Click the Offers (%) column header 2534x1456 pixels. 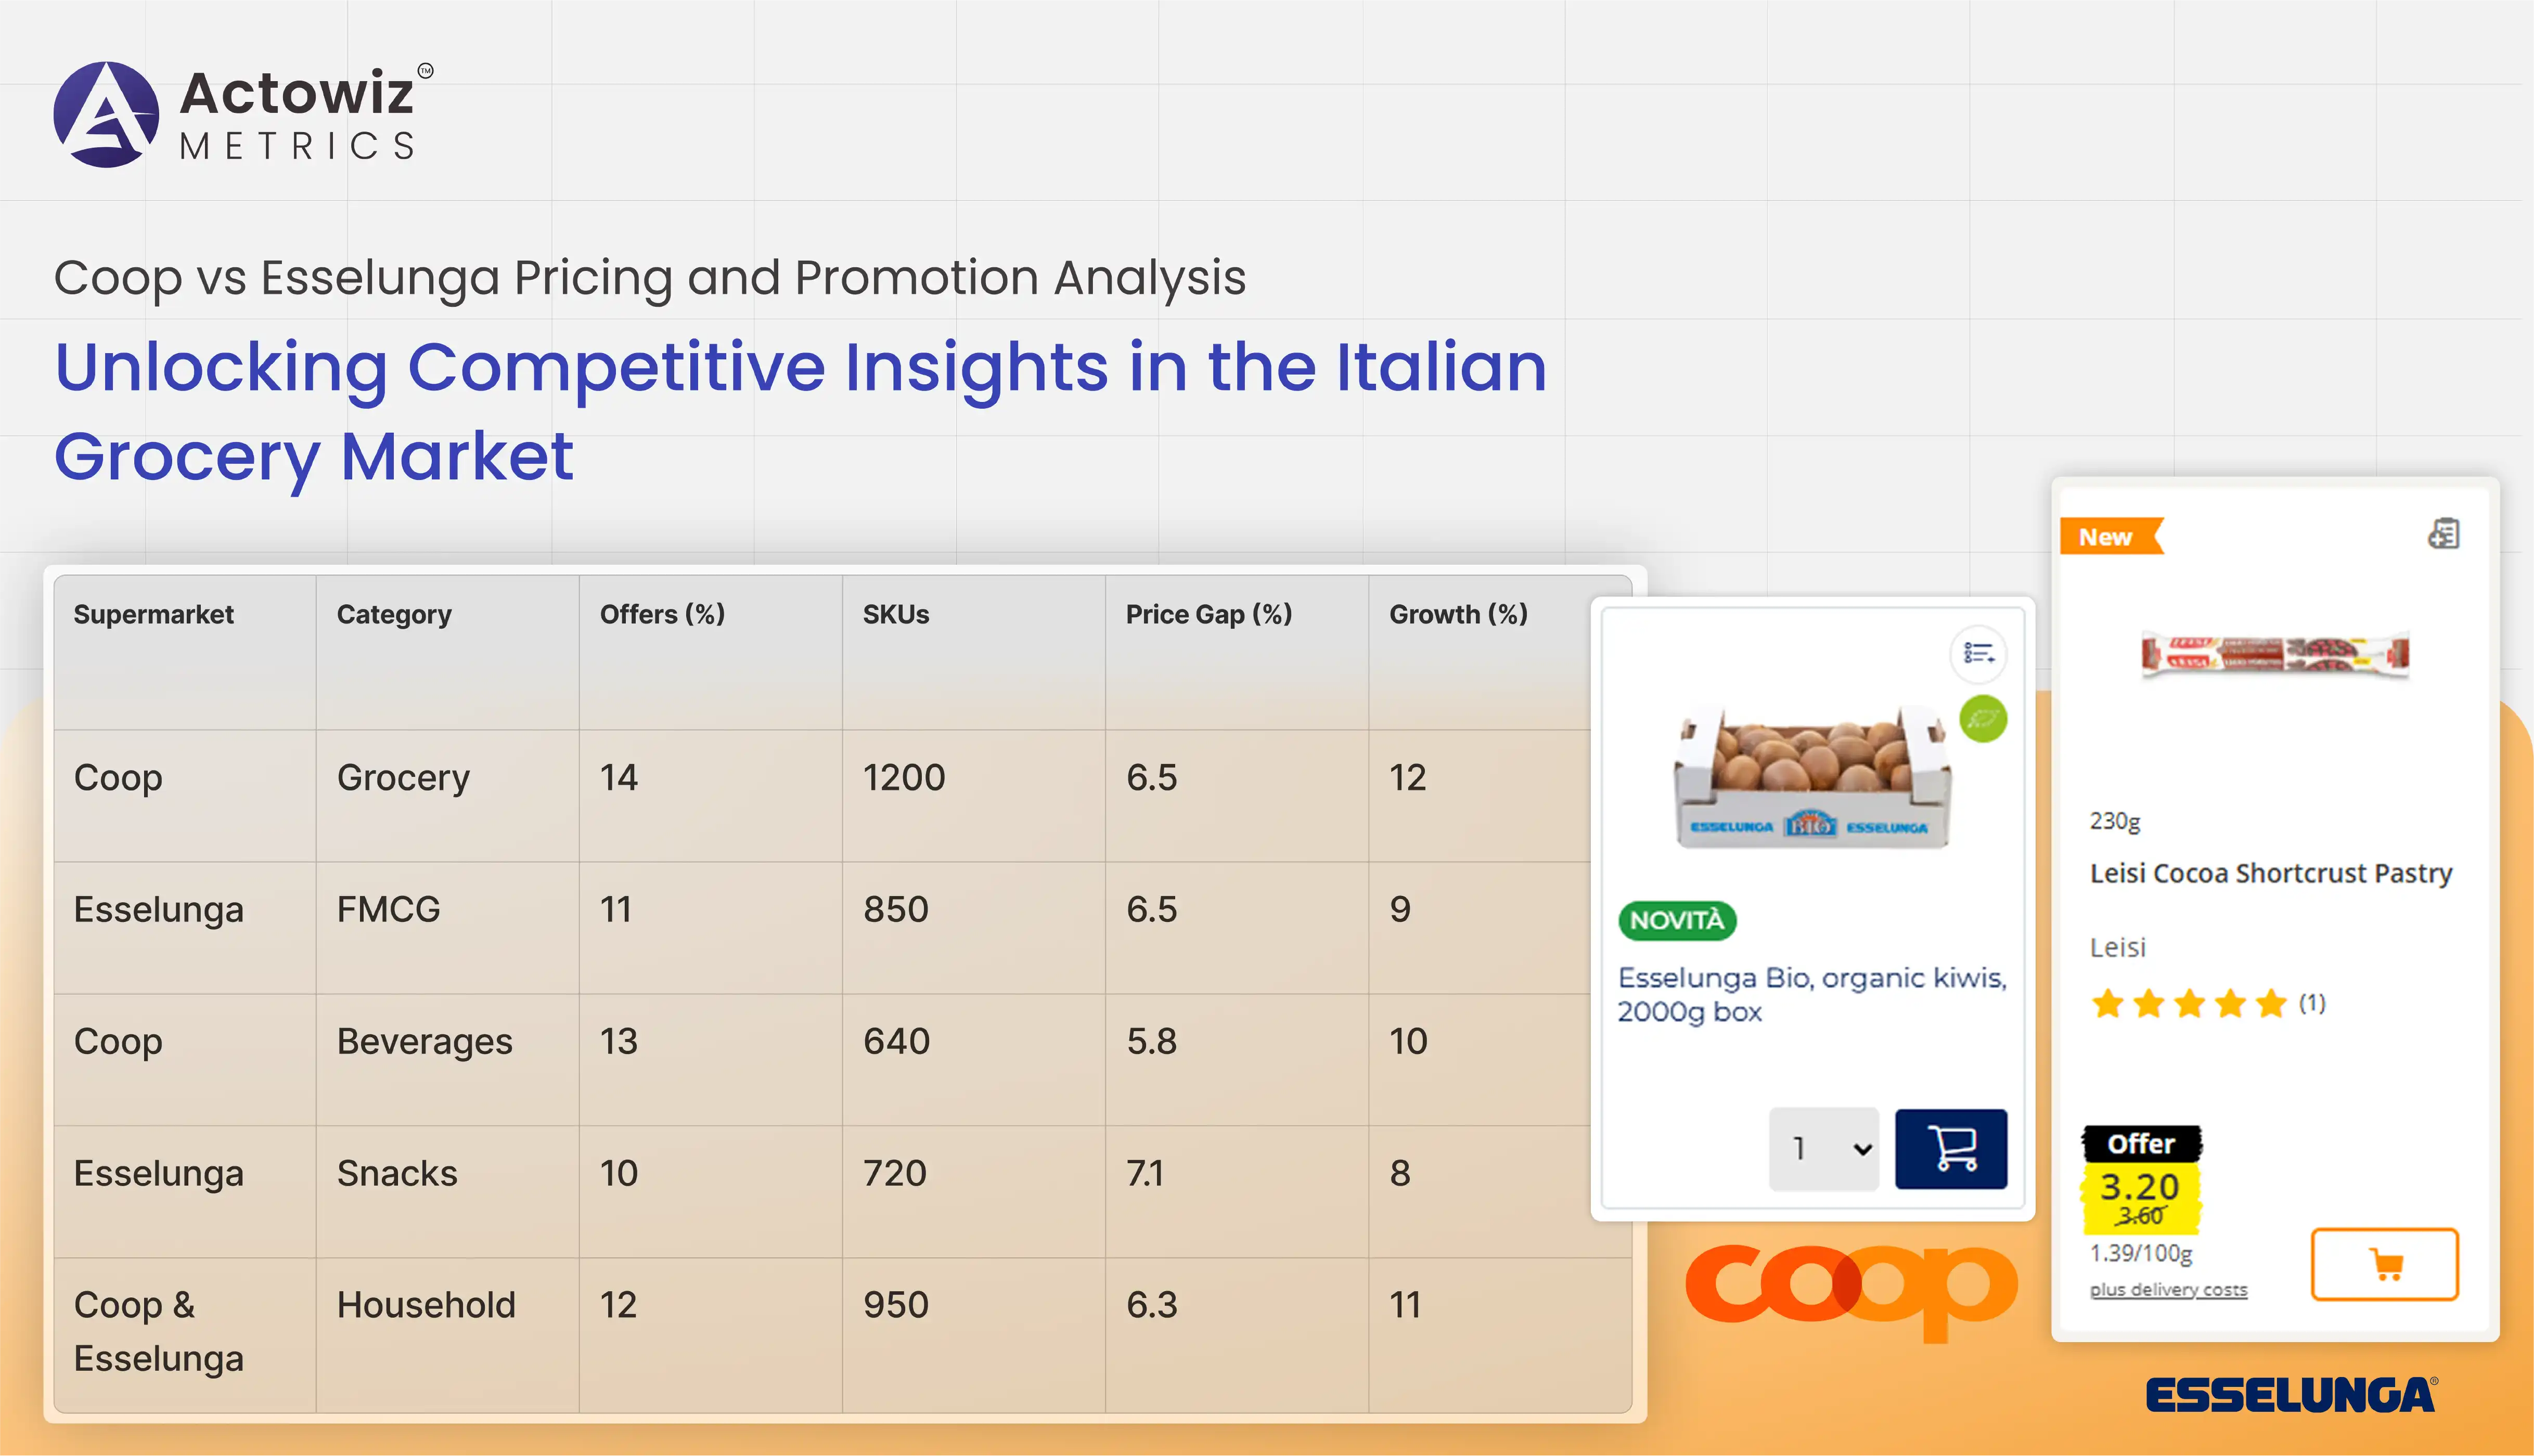tap(662, 614)
